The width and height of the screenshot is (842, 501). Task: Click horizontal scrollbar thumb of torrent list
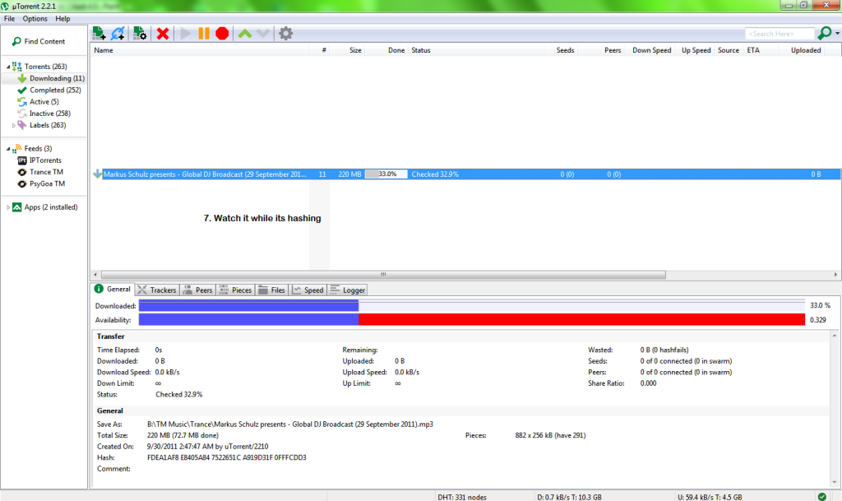(x=383, y=275)
